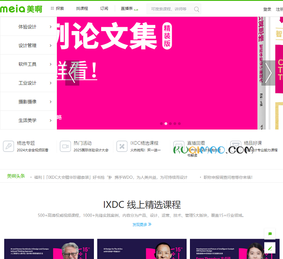
Task: Open 直播回看 heading
Action: 196,143
